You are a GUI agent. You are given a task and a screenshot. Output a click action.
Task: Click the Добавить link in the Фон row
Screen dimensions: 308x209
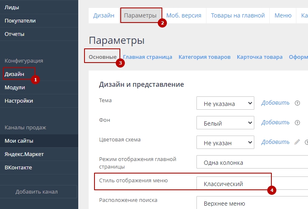tap(275, 123)
